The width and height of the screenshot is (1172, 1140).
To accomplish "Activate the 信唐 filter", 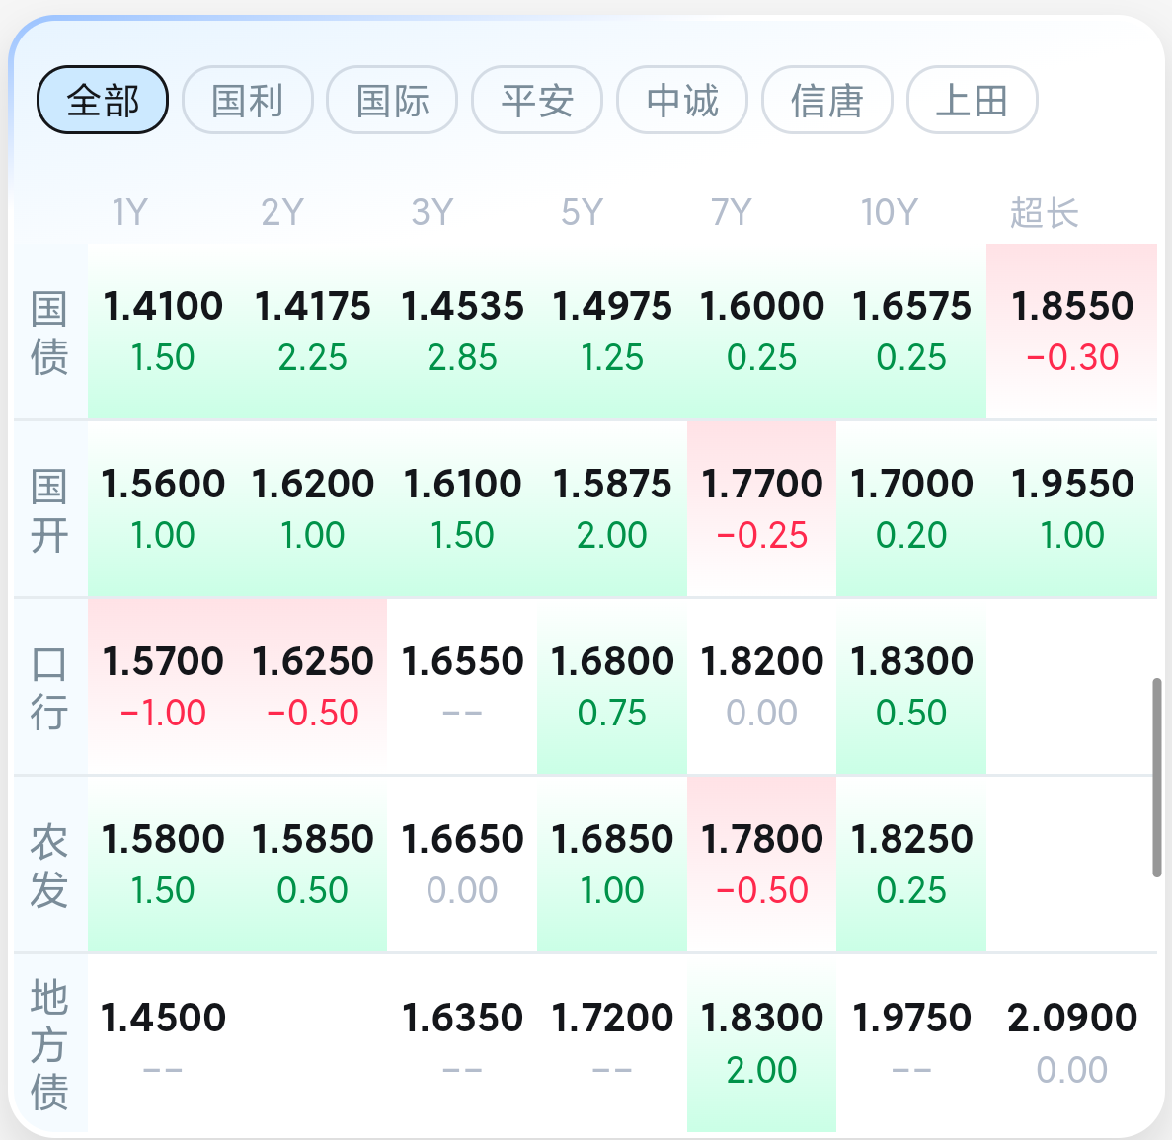I will click(x=826, y=100).
